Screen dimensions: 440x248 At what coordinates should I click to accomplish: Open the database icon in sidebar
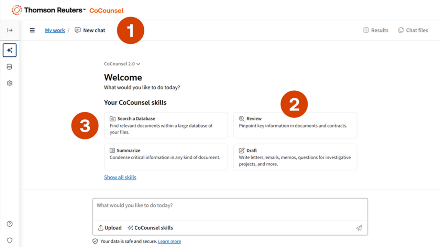pos(10,67)
